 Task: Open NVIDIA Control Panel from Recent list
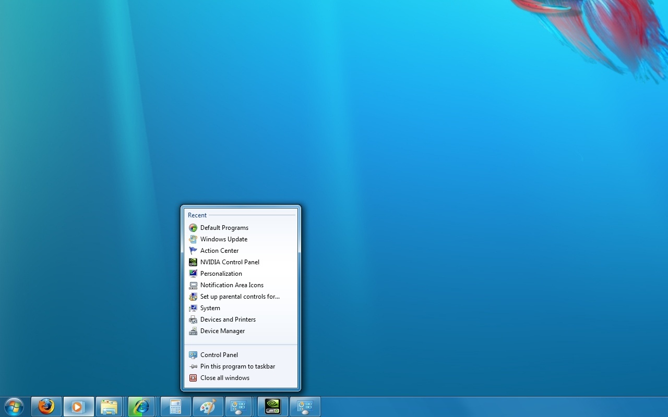[230, 262]
